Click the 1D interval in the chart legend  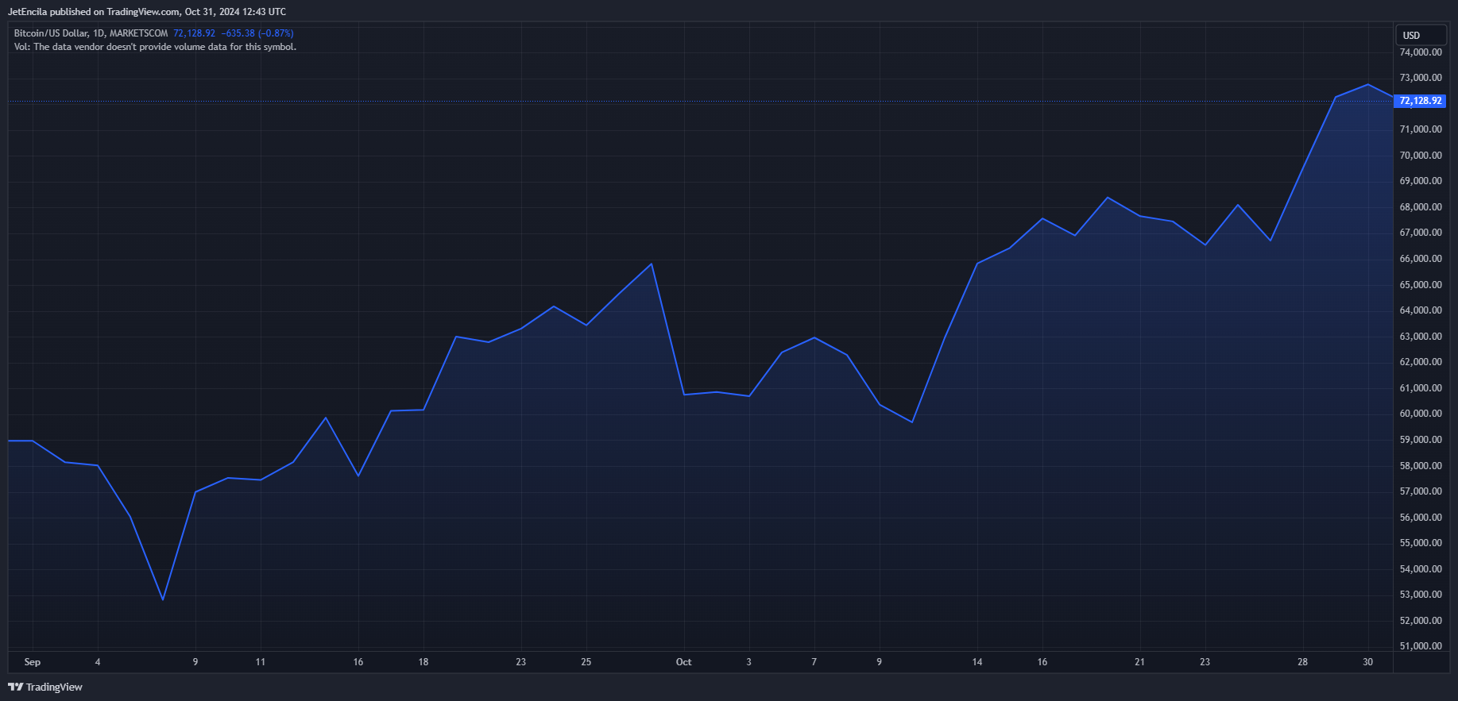coord(99,33)
